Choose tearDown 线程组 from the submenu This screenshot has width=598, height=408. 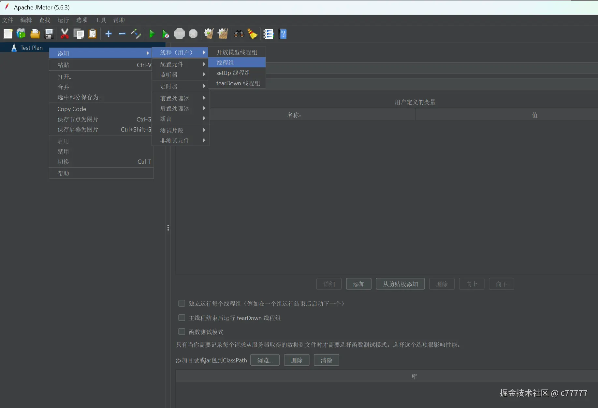pyautogui.click(x=237, y=83)
